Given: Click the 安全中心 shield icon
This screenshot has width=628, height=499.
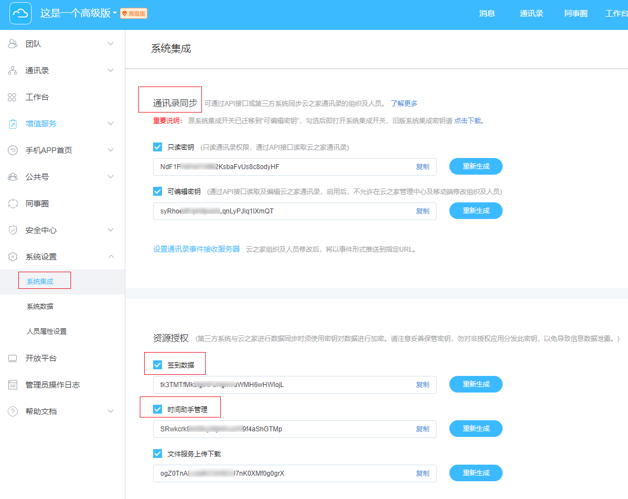Looking at the screenshot, I should pos(13,230).
